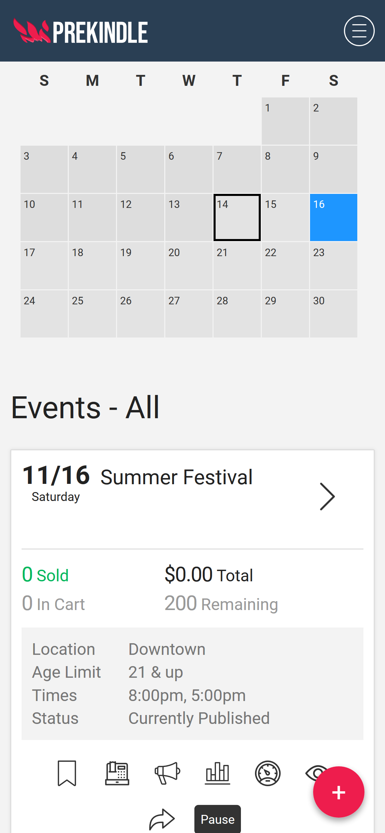Choose calendar date 1
Screen dimensions: 385x833
(x=285, y=121)
